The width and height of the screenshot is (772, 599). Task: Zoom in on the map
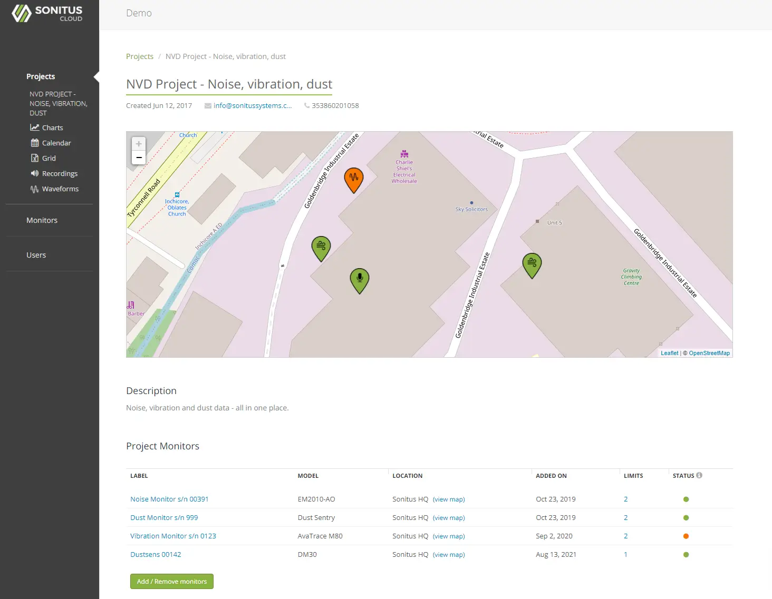(x=139, y=144)
